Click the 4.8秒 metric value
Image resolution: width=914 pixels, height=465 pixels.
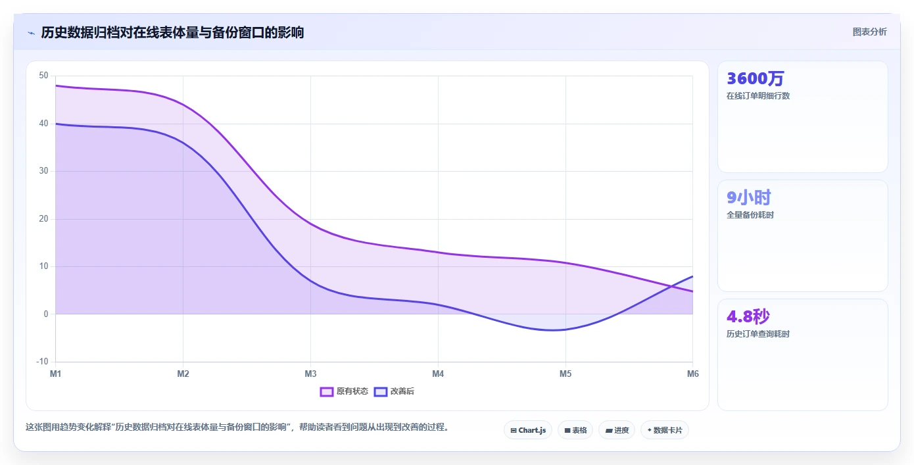[x=748, y=316]
